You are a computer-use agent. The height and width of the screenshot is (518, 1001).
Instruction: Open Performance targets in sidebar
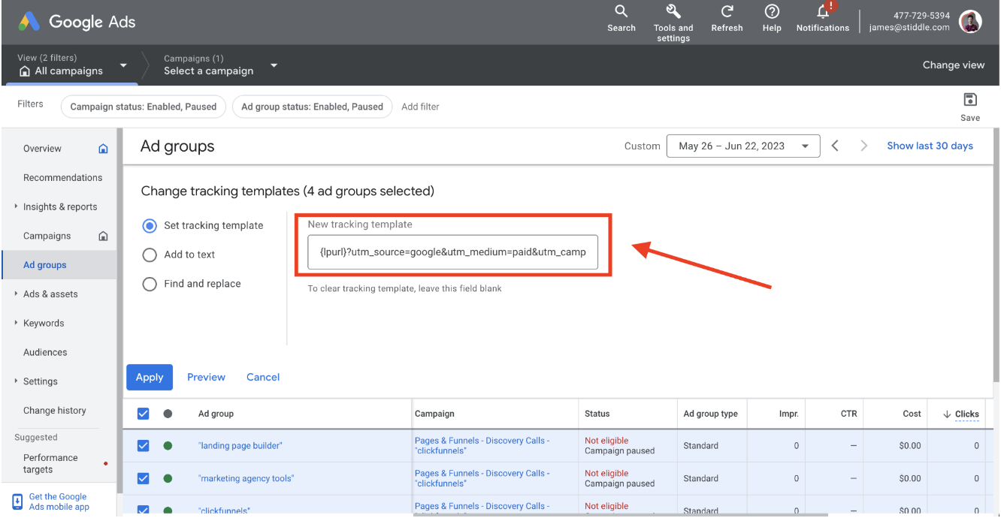coord(50,463)
